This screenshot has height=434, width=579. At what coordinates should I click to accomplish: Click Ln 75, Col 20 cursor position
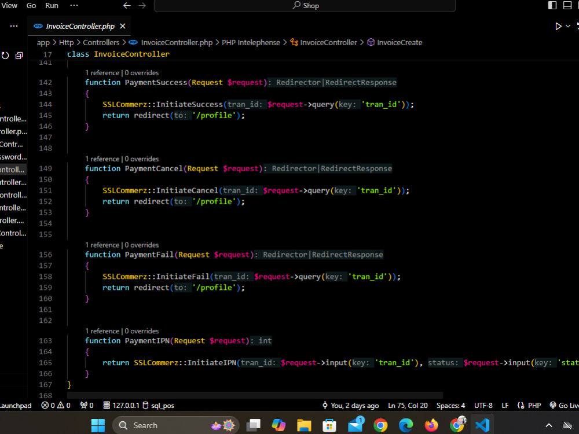(408, 406)
